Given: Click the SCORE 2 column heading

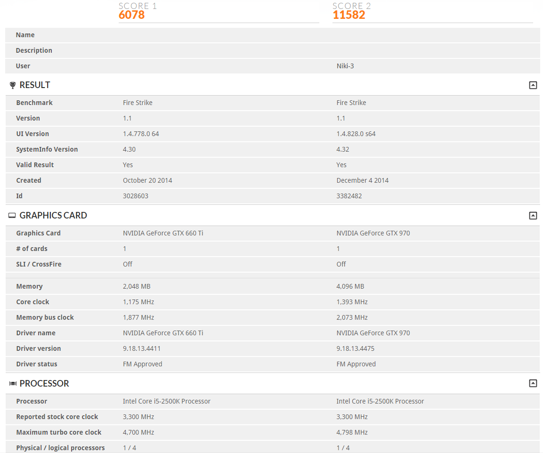Looking at the screenshot, I should (x=351, y=6).
